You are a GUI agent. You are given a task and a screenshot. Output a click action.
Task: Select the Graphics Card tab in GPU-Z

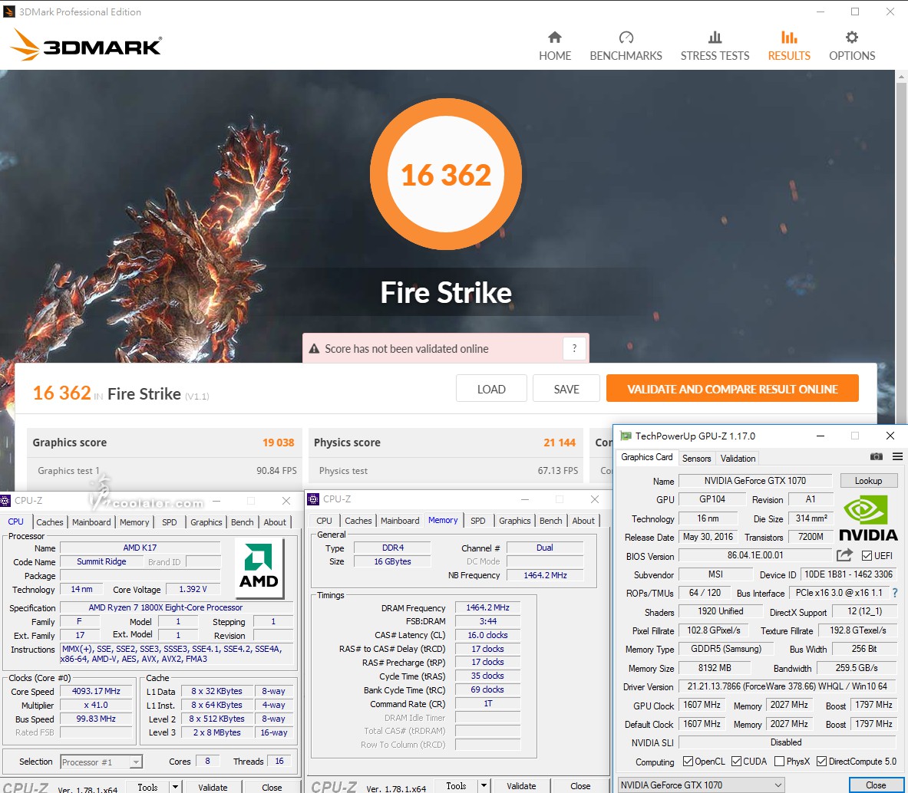click(x=647, y=457)
